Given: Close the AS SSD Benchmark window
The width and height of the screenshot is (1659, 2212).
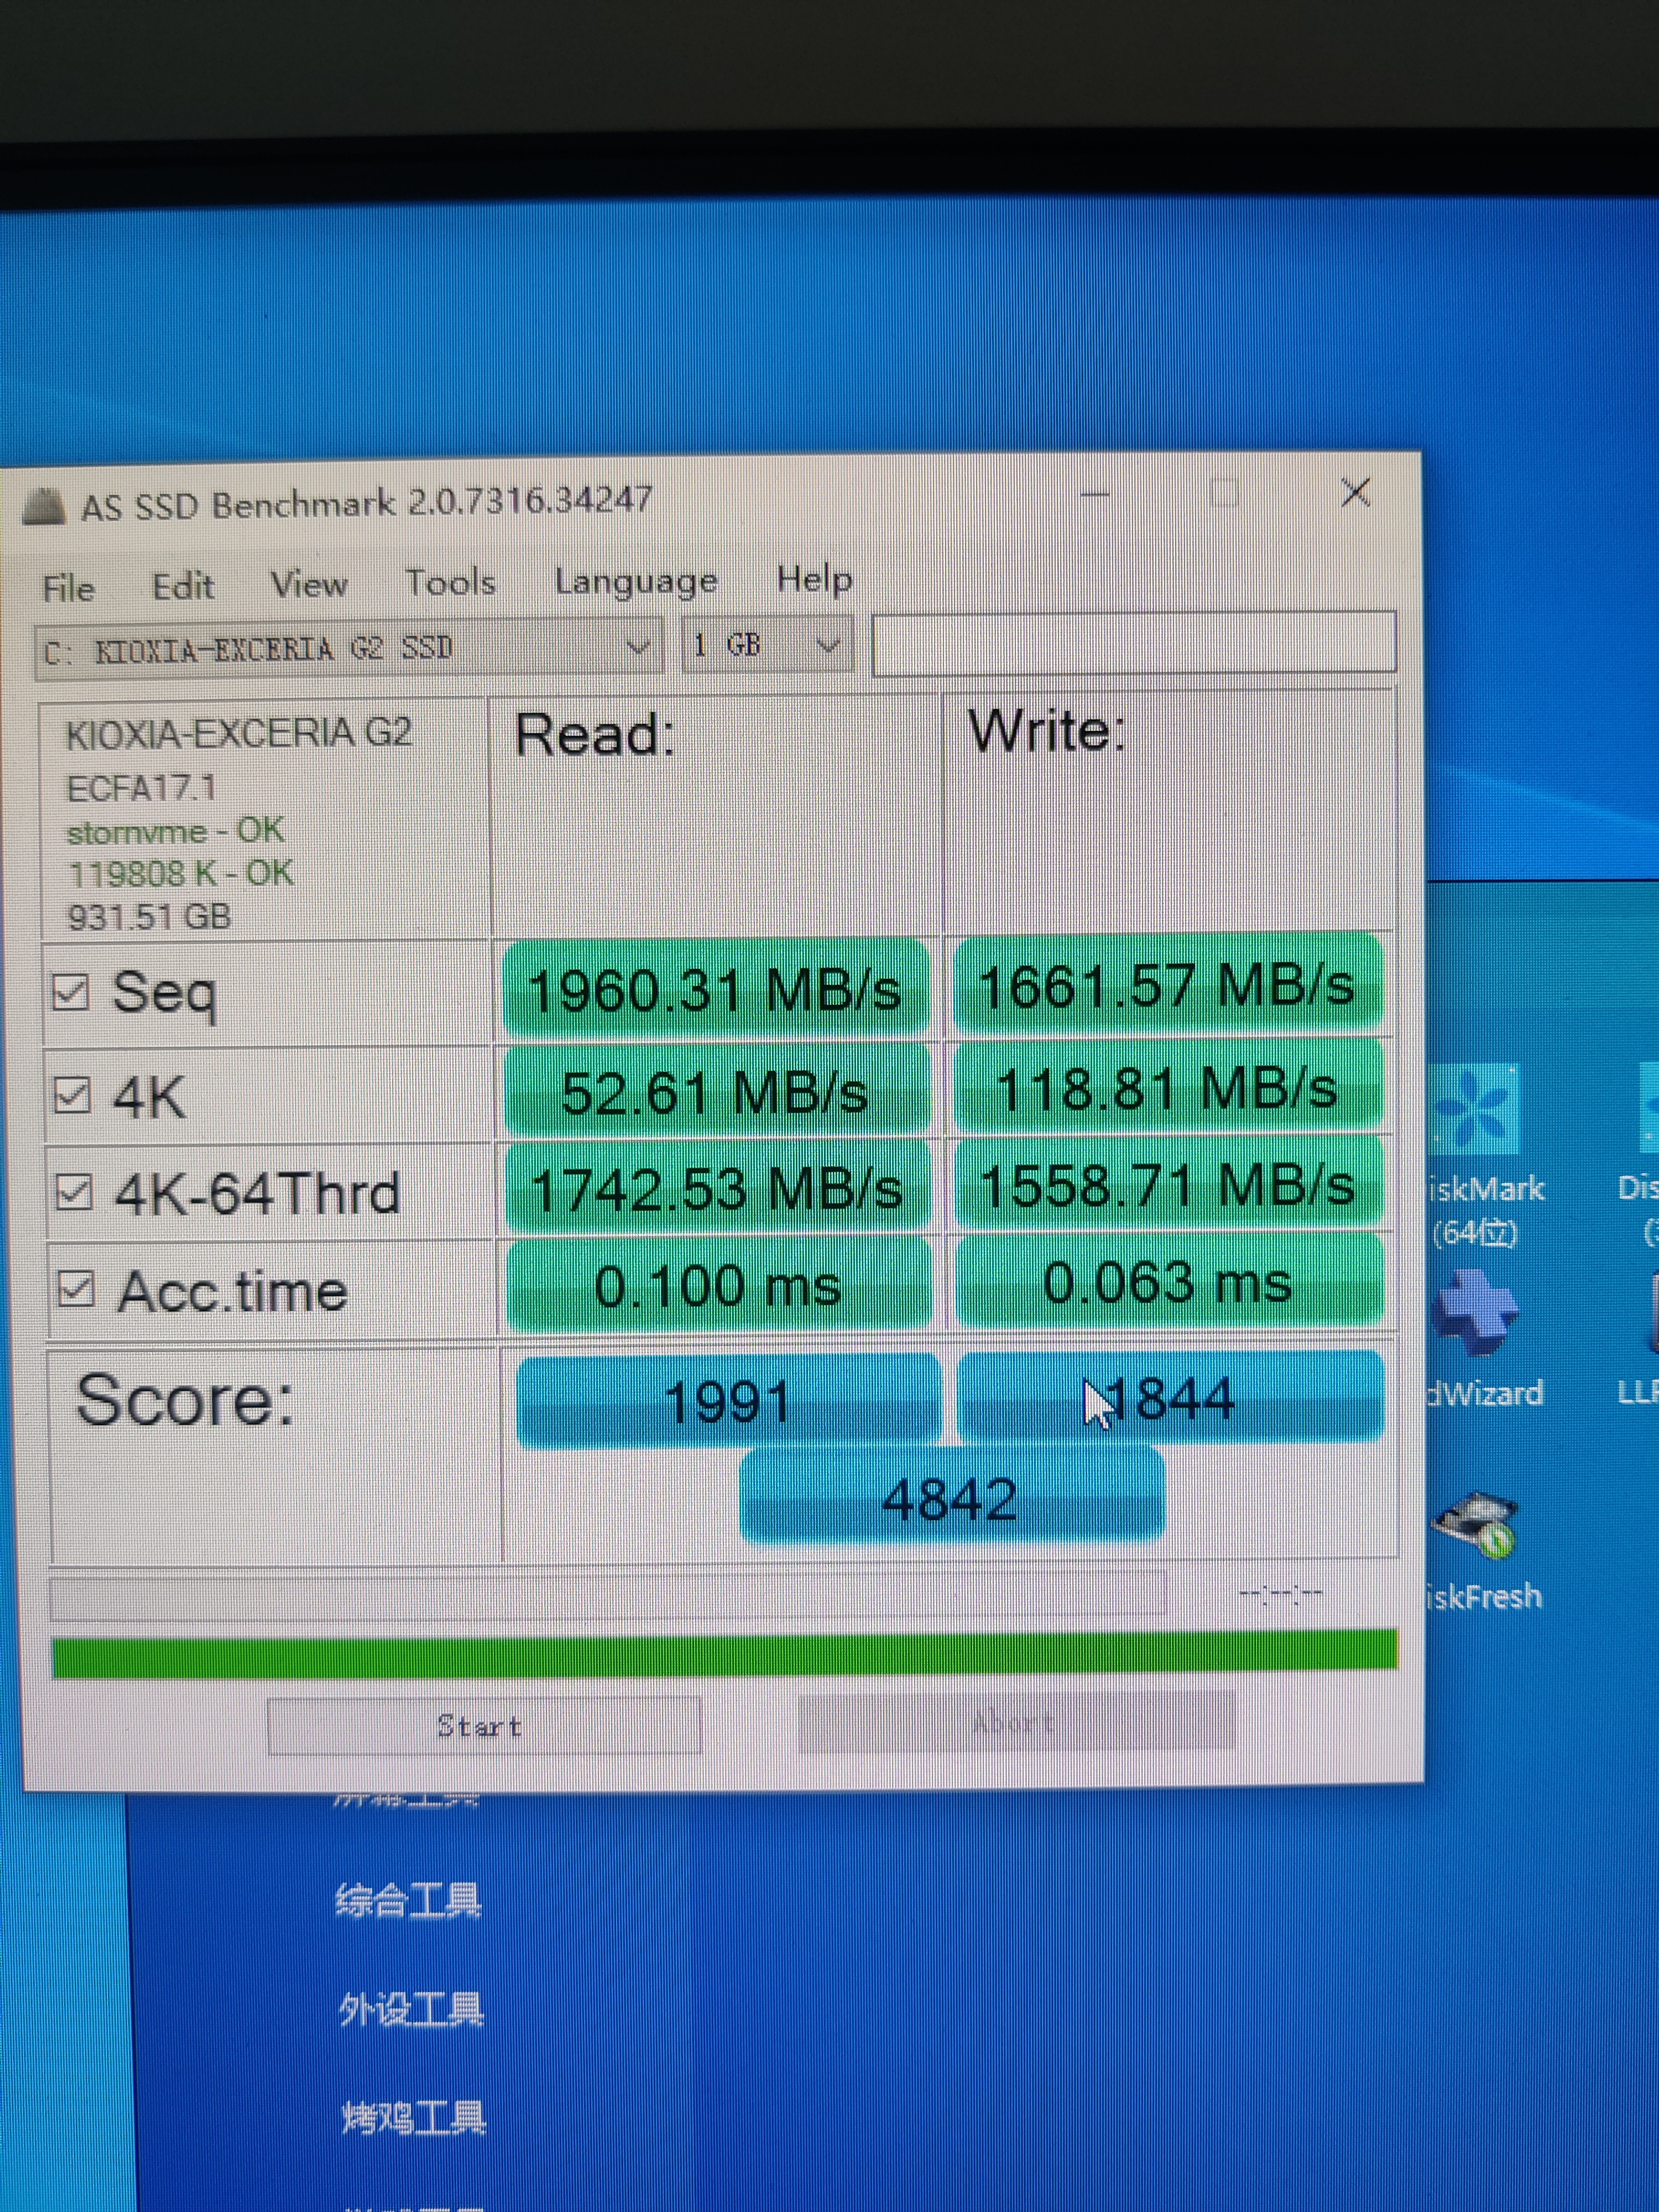Looking at the screenshot, I should (1355, 492).
